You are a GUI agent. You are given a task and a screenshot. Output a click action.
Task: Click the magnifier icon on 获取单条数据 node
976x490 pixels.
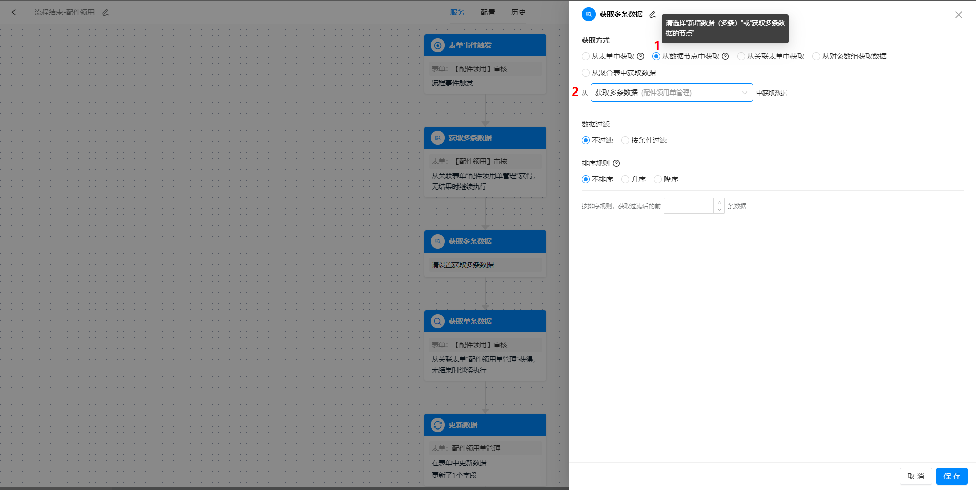pyautogui.click(x=438, y=321)
